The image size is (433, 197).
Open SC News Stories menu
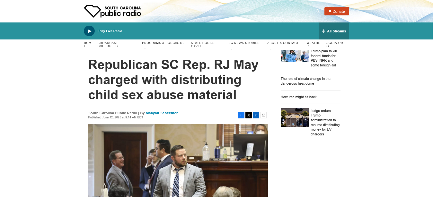coord(244,43)
